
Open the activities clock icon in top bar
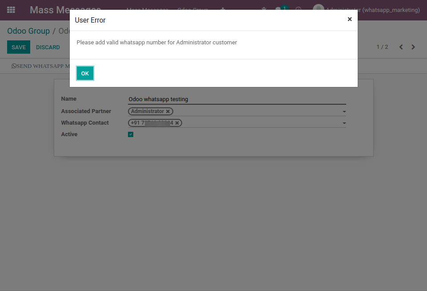tap(299, 10)
